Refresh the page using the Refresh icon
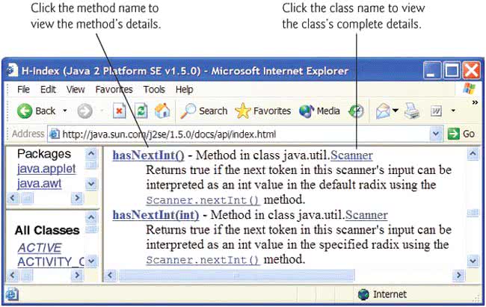Image resolution: width=486 pixels, height=307 pixels. (x=141, y=111)
